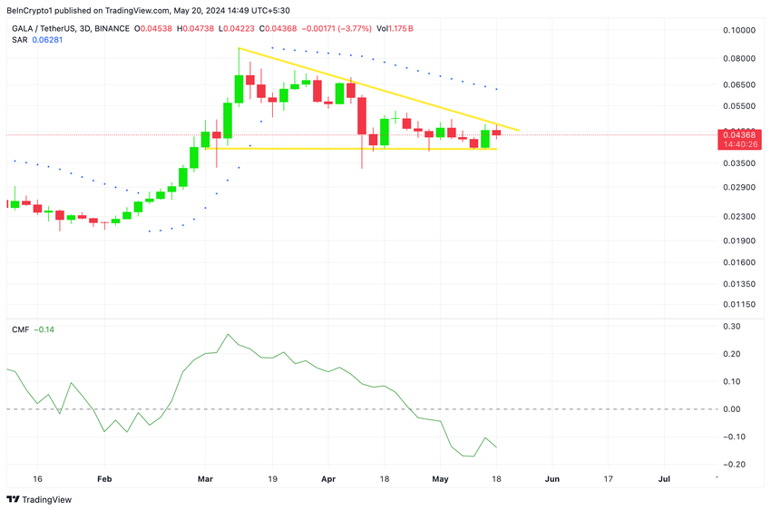The width and height of the screenshot is (771, 511).
Task: Click the 0.01600 price axis label
Action: click(x=739, y=262)
